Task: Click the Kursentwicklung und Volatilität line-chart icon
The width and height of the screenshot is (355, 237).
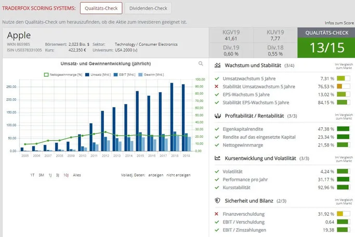Action: point(217,158)
